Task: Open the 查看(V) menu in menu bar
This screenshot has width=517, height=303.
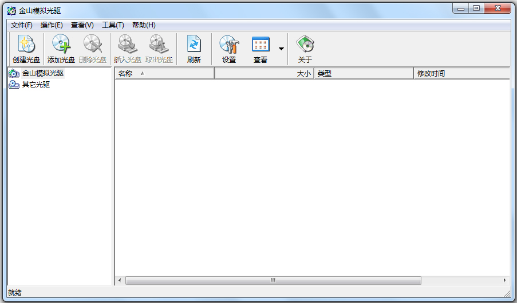Action: tap(82, 25)
